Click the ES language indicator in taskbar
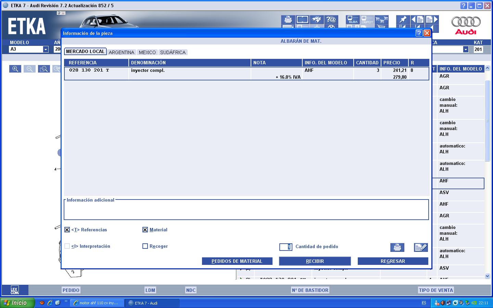 coord(424,303)
